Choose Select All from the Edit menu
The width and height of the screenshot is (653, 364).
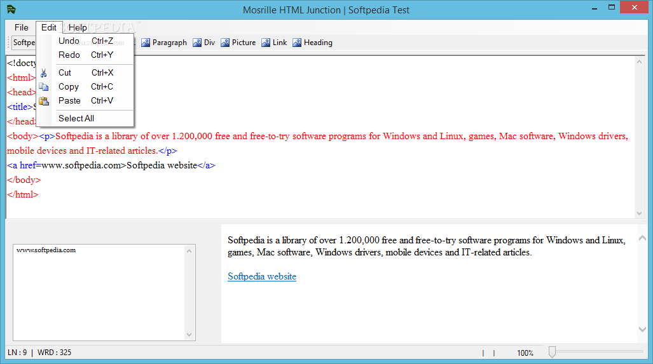pos(85,119)
